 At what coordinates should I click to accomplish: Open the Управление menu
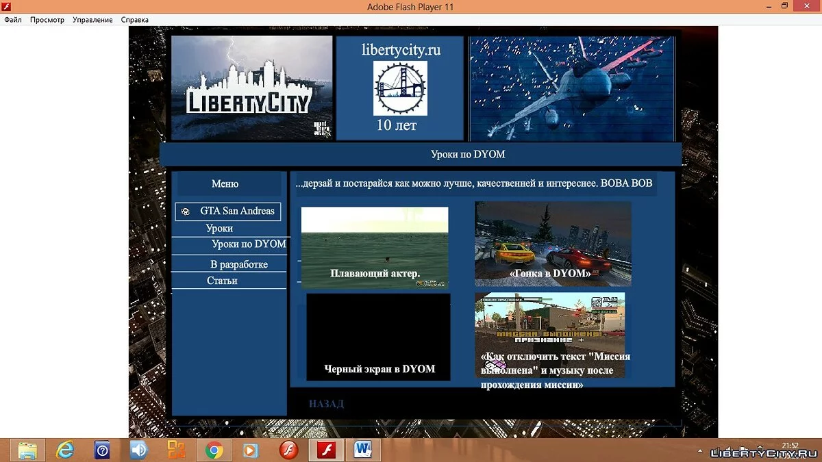(x=92, y=20)
